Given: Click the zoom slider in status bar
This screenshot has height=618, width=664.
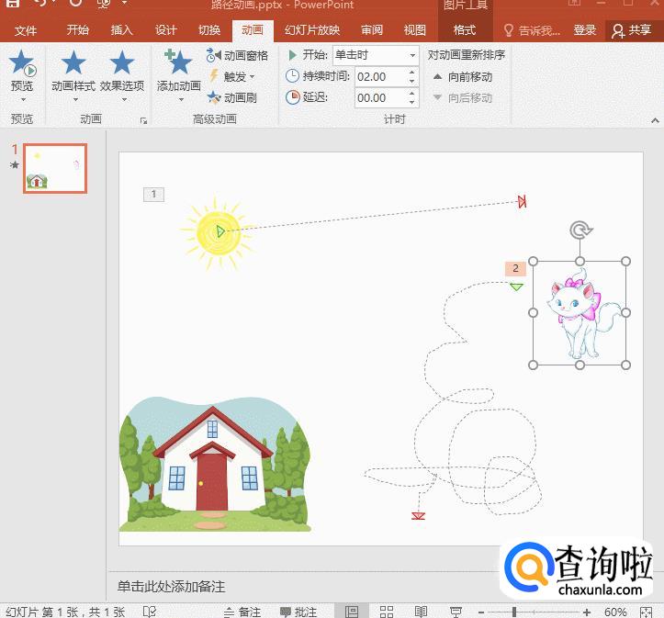Looking at the screenshot, I should 514,612.
